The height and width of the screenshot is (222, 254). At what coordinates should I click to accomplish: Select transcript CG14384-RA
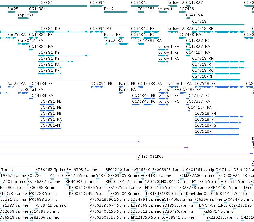click(31, 50)
